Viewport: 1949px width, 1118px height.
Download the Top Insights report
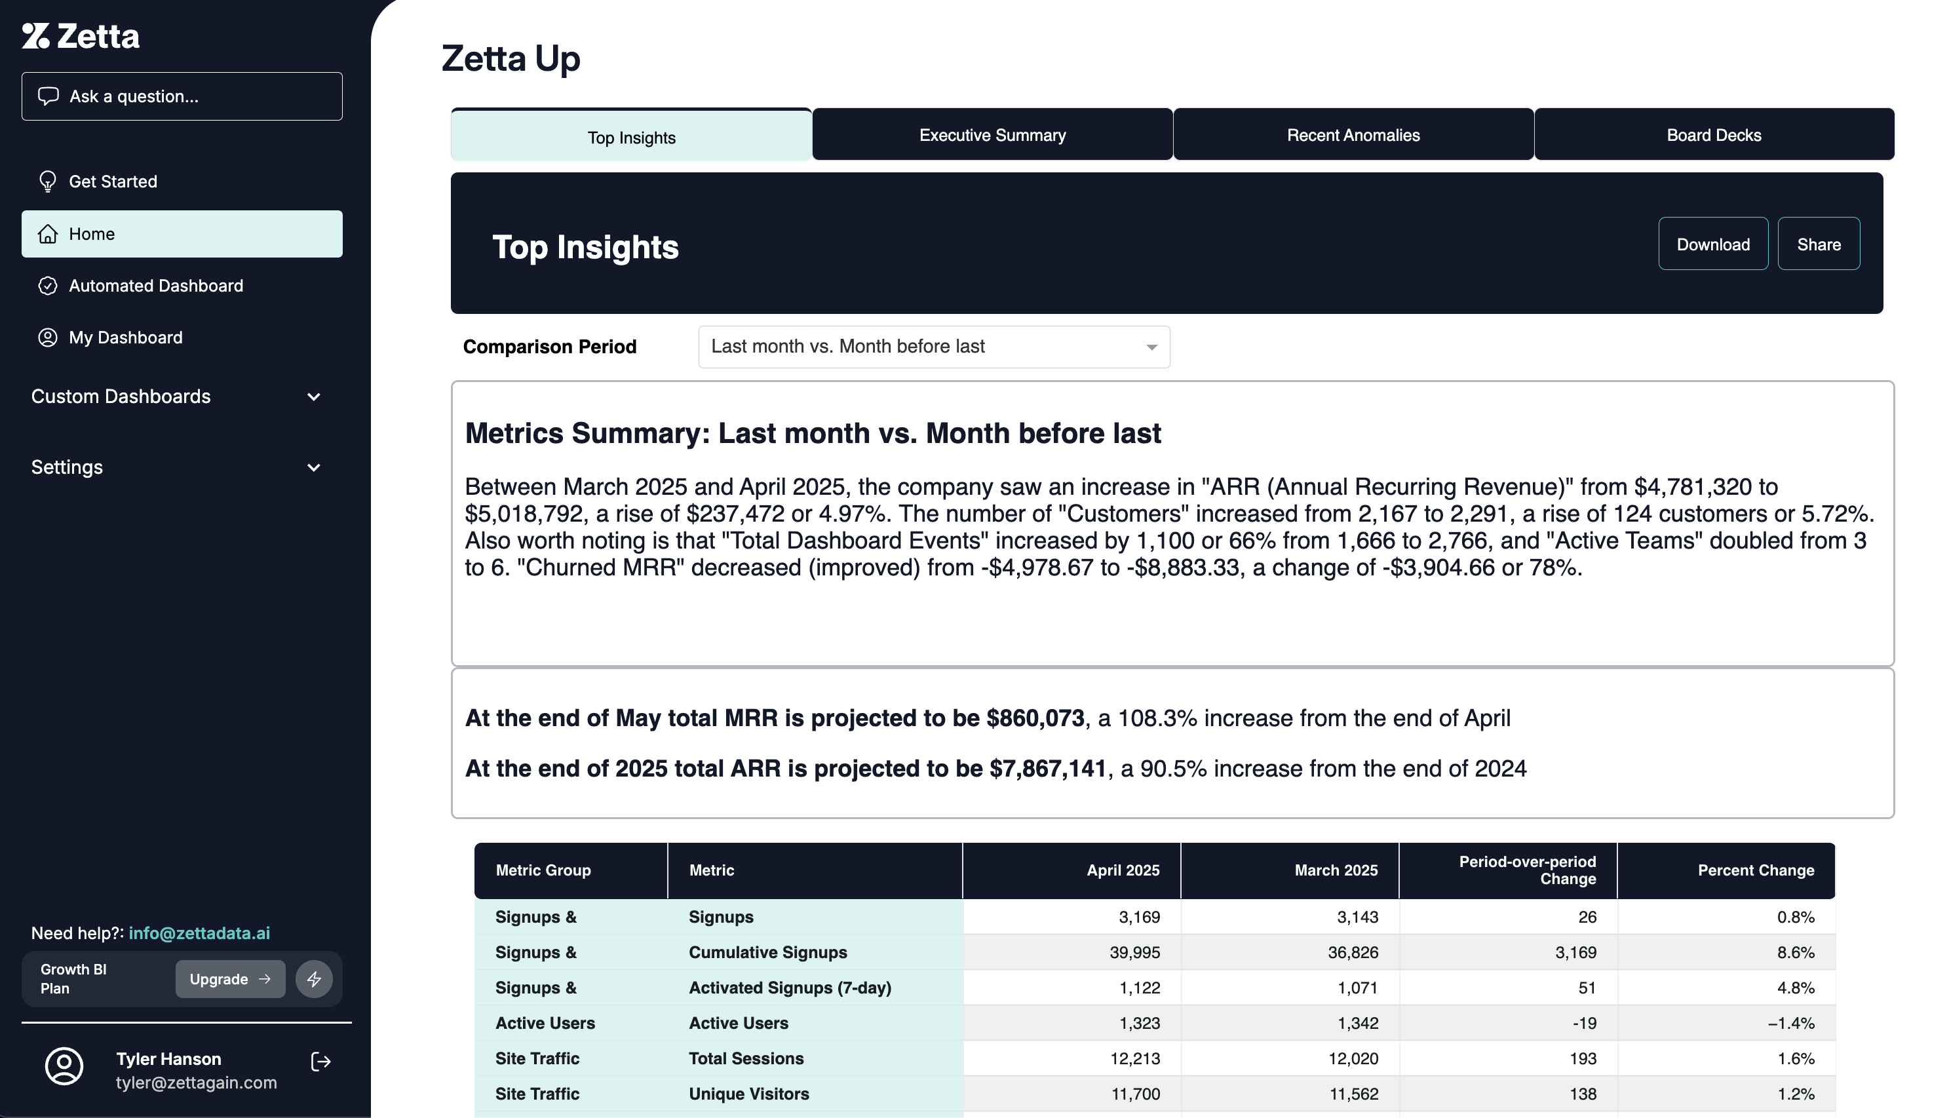tap(1712, 244)
